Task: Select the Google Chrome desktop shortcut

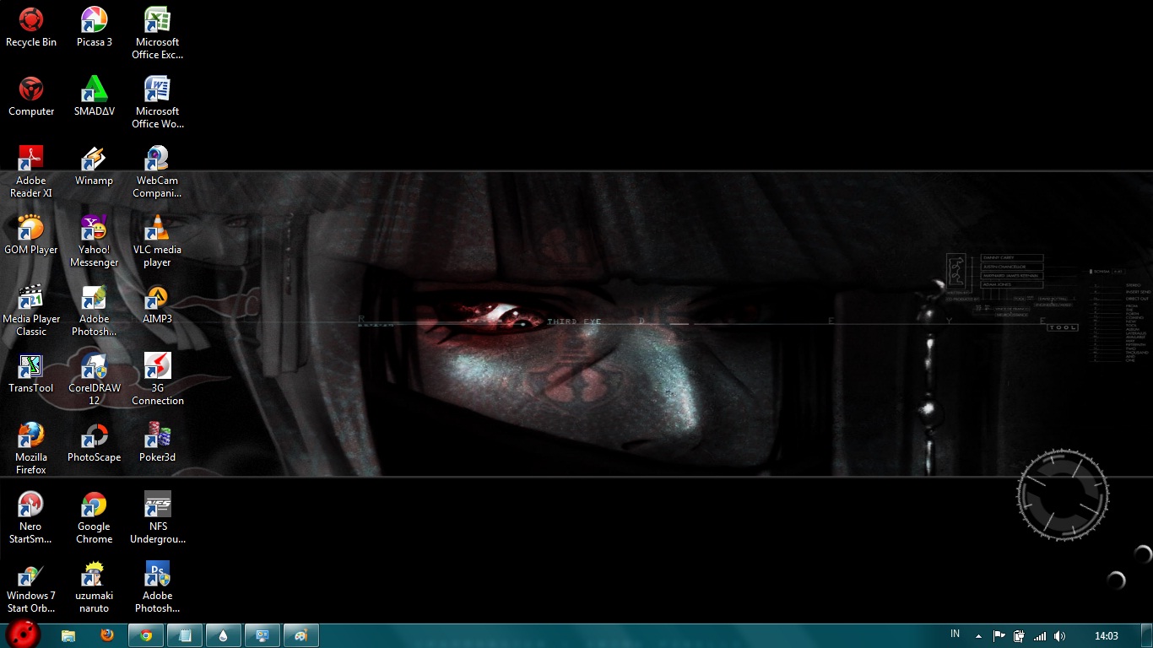Action: click(x=94, y=518)
